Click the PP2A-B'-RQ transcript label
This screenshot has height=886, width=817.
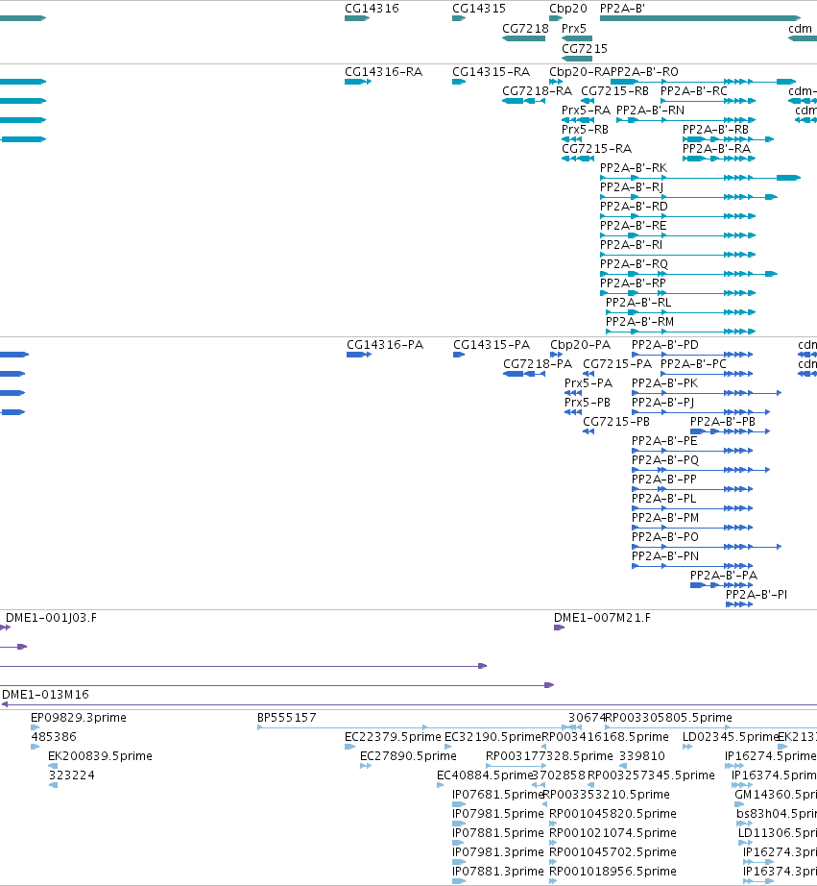click(634, 264)
